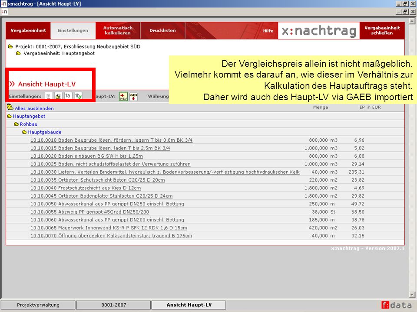Click EP value 29,14
Viewport: 417px width, 312px height.
click(357, 164)
